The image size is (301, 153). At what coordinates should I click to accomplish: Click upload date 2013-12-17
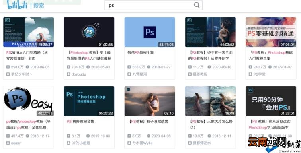[x=40, y=136]
